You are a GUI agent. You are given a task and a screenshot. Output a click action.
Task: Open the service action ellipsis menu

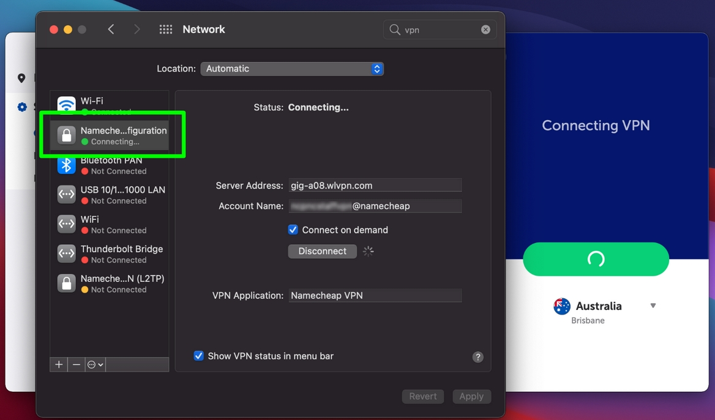95,364
